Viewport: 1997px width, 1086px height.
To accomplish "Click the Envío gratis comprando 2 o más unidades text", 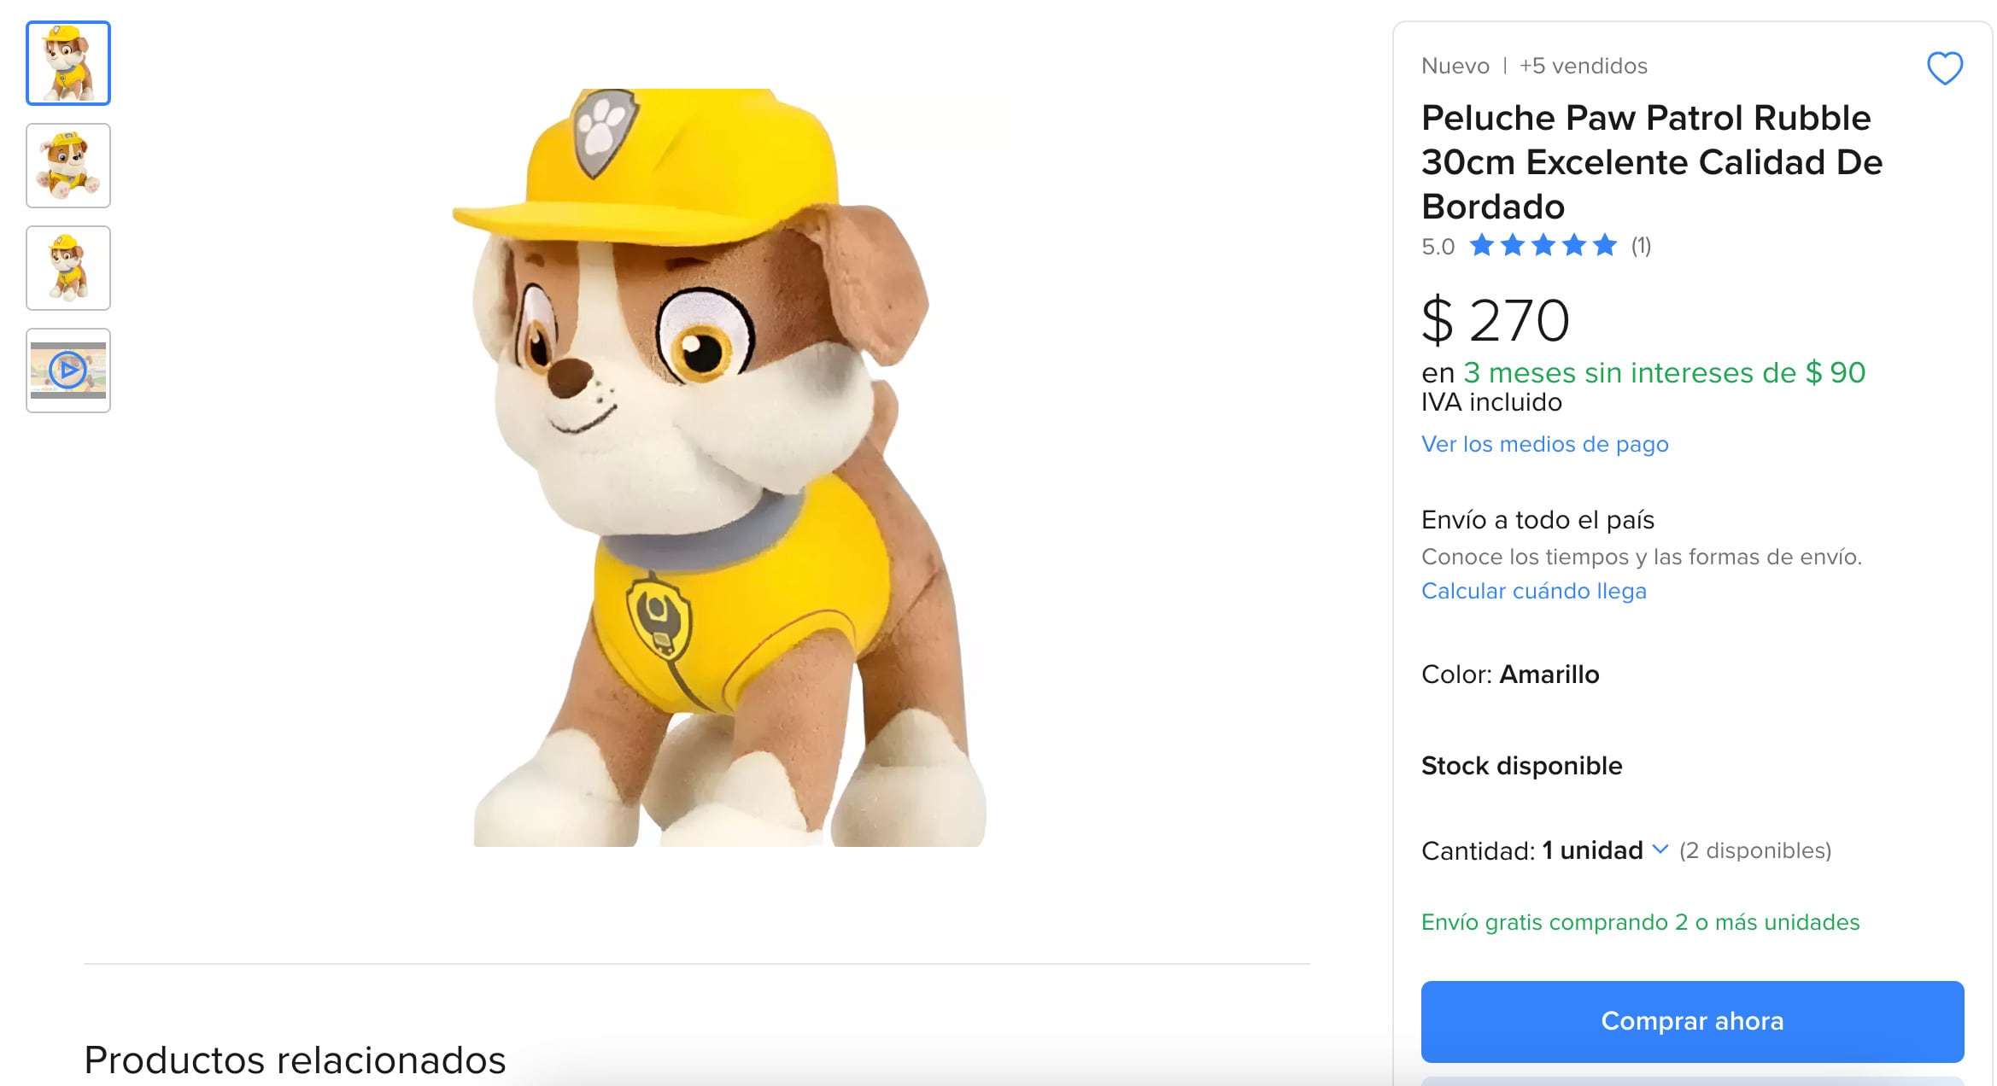I will tap(1640, 922).
